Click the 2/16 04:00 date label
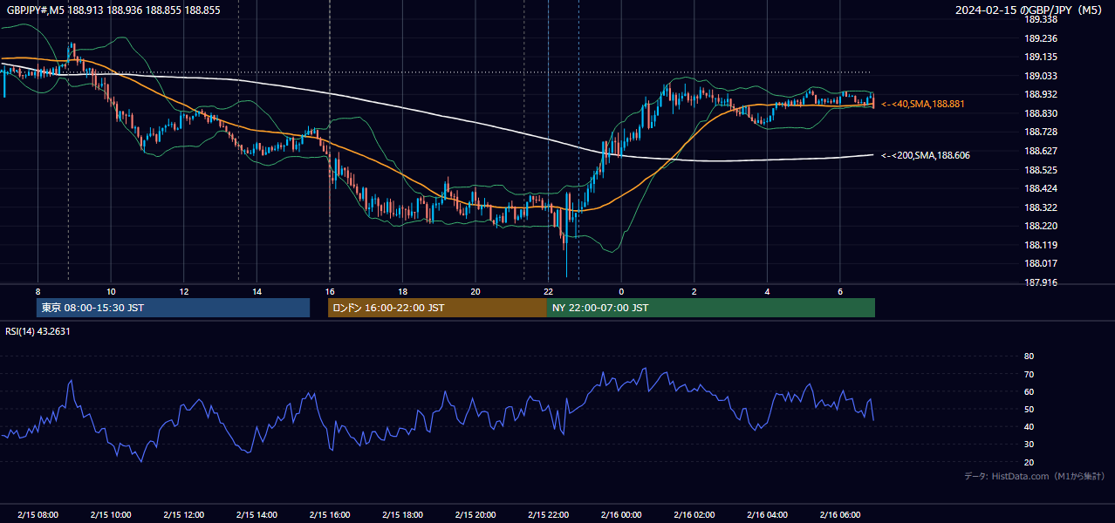This screenshot has width=1115, height=523. click(767, 514)
